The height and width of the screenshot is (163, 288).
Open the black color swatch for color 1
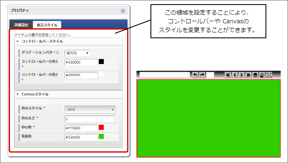[x=101, y=62]
